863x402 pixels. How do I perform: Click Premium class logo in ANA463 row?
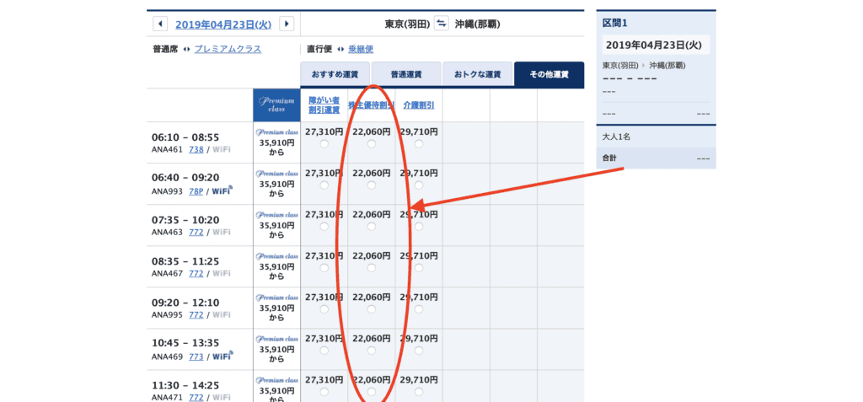pos(276,215)
